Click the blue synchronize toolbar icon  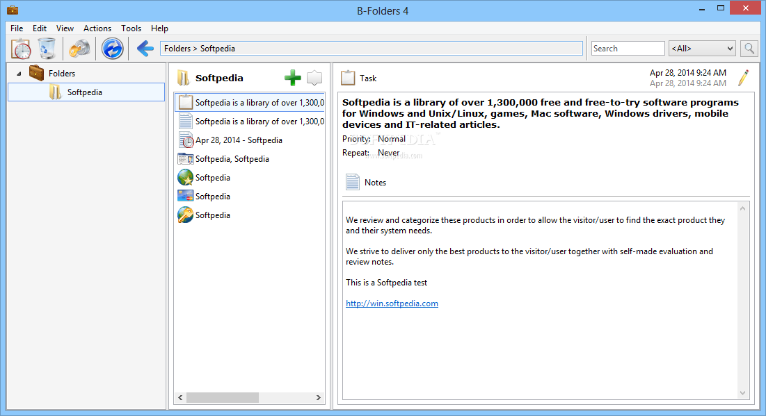coord(112,49)
